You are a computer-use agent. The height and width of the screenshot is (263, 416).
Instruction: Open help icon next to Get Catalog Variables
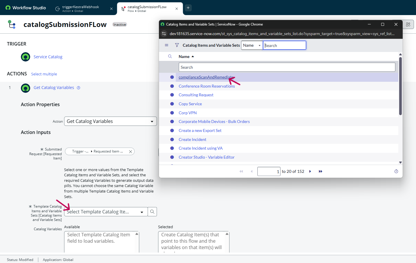(x=78, y=88)
